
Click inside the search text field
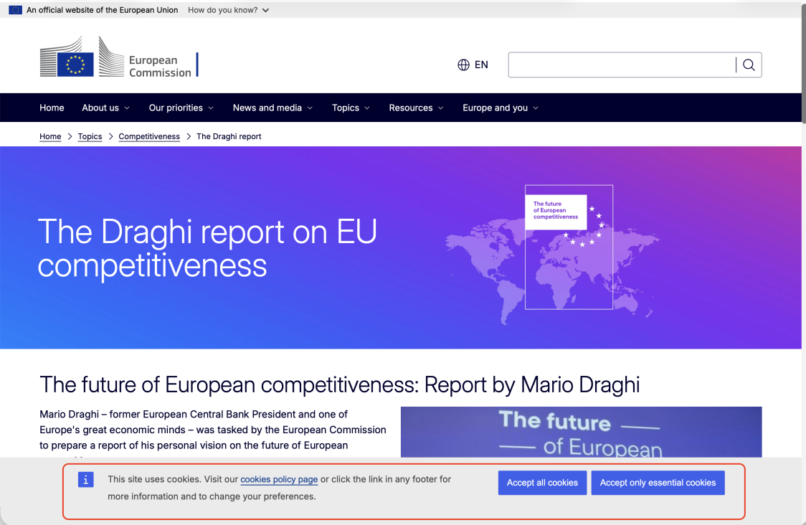tap(621, 65)
